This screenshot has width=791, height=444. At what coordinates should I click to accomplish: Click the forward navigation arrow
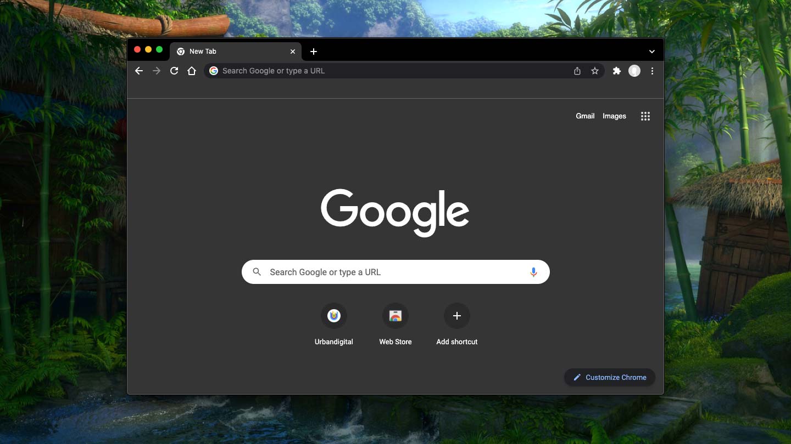[157, 71]
